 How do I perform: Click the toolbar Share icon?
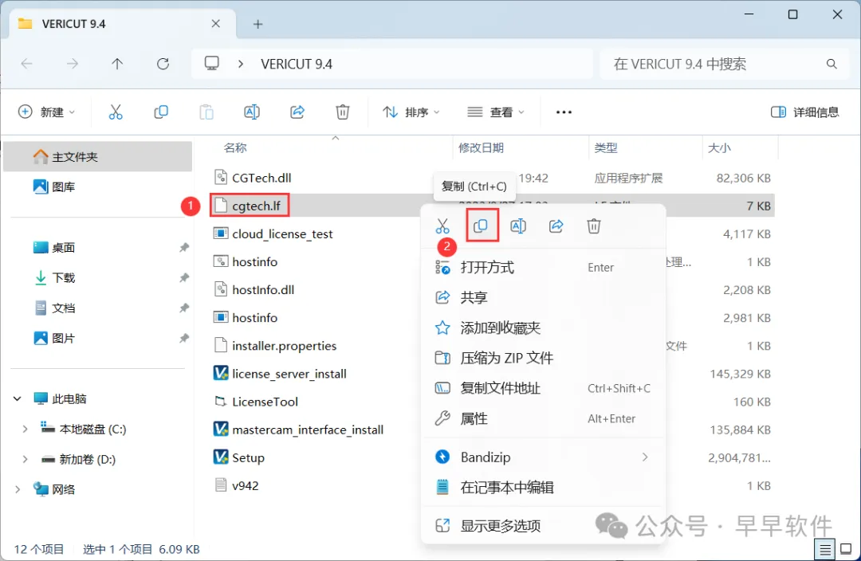(x=297, y=112)
